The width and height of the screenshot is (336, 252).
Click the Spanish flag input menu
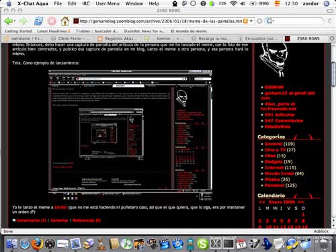click(278, 3)
